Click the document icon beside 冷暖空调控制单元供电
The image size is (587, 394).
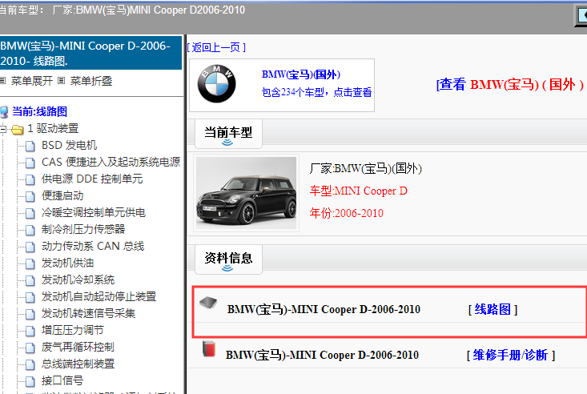tap(30, 213)
